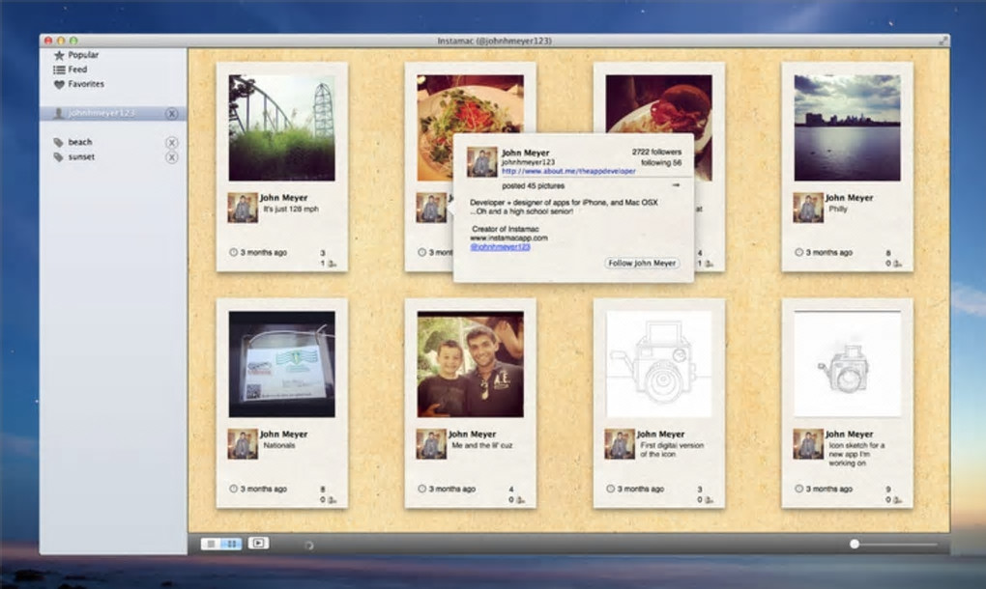
Task: Click the tag icon beside sunset
Action: (x=58, y=157)
